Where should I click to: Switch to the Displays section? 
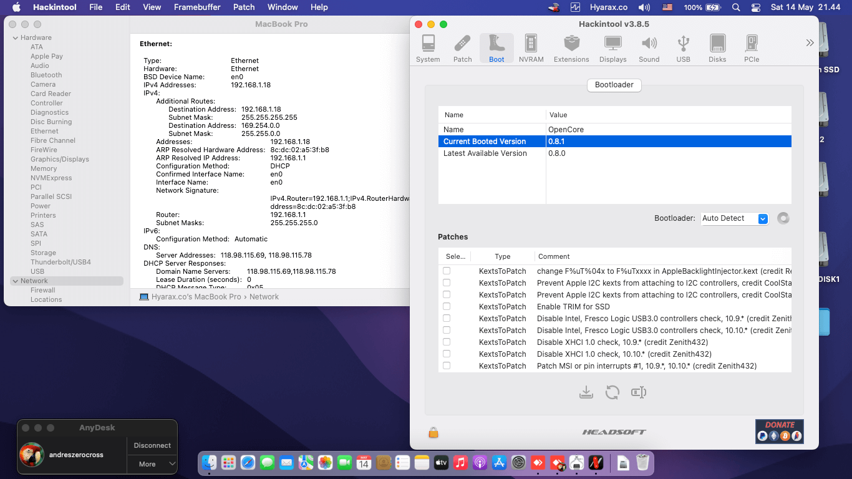612,48
